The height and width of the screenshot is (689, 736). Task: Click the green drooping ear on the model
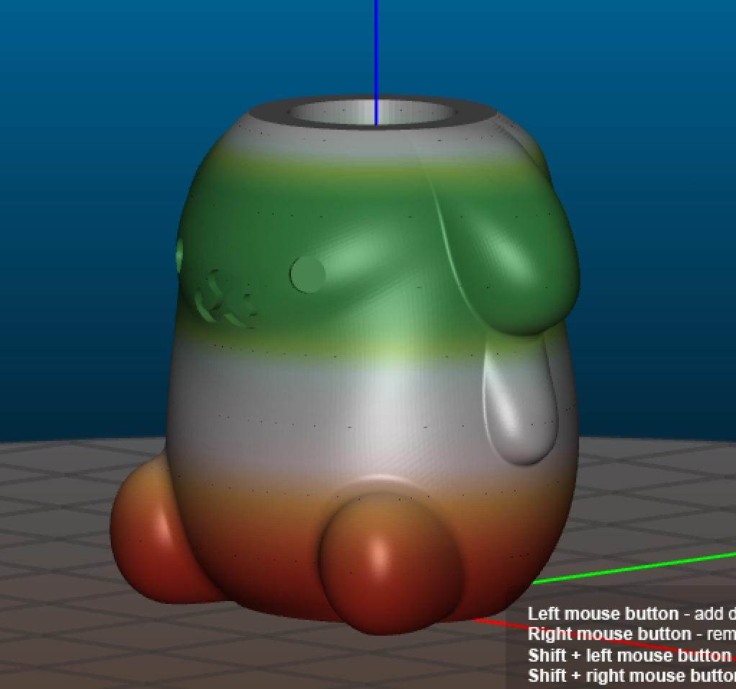point(509,263)
